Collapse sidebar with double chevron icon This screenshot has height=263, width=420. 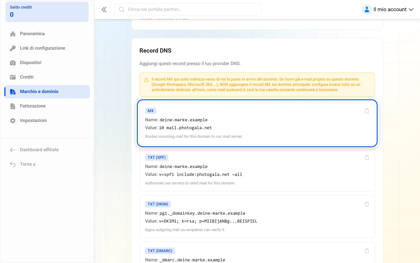[104, 10]
